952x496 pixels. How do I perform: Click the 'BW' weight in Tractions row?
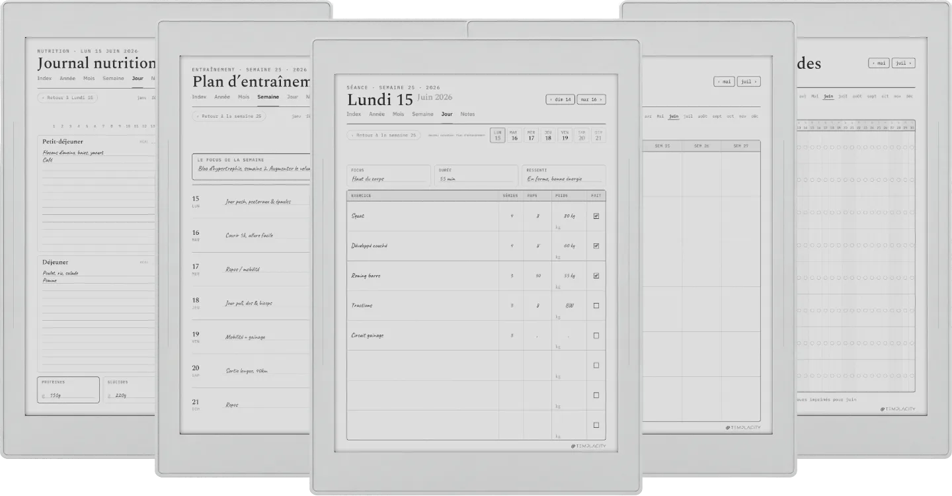click(569, 306)
